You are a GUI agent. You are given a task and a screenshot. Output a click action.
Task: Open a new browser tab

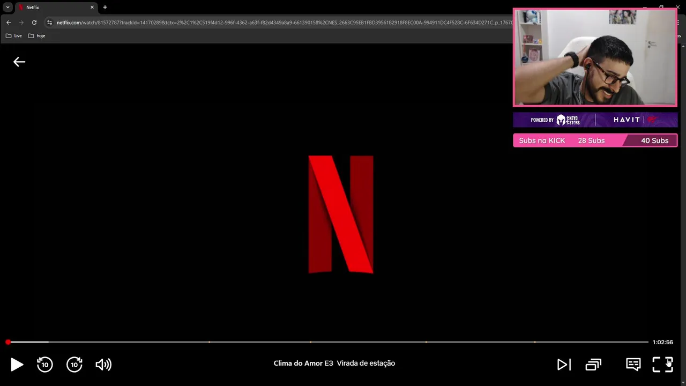click(x=105, y=8)
